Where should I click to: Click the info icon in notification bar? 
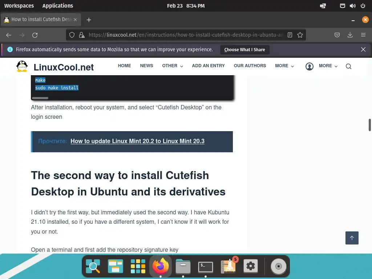(x=10, y=49)
